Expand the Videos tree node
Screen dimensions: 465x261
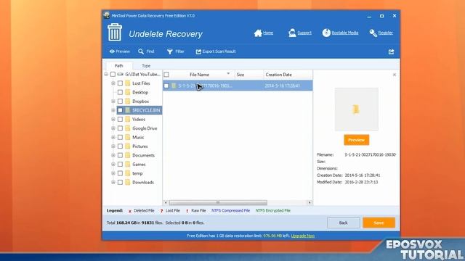[x=113, y=119]
